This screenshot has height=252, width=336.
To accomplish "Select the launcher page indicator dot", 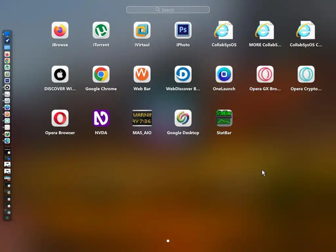I will (168, 241).
